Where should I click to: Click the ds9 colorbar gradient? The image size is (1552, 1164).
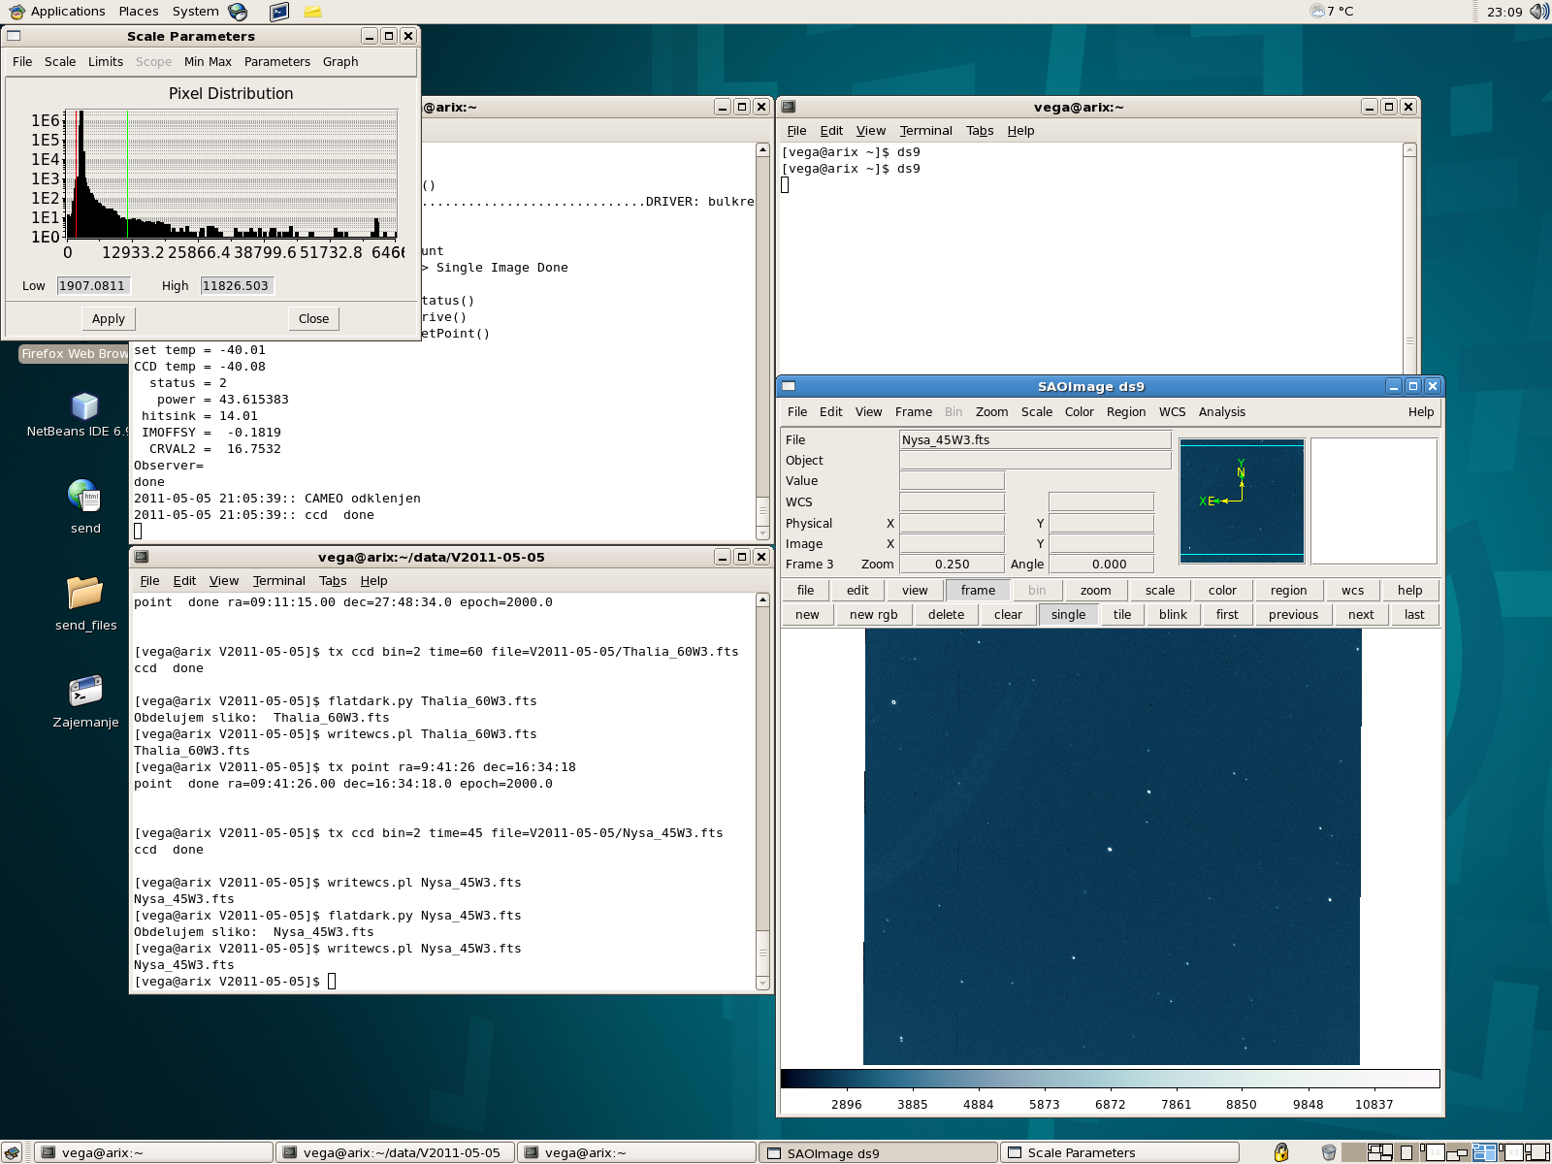pos(1110,1079)
